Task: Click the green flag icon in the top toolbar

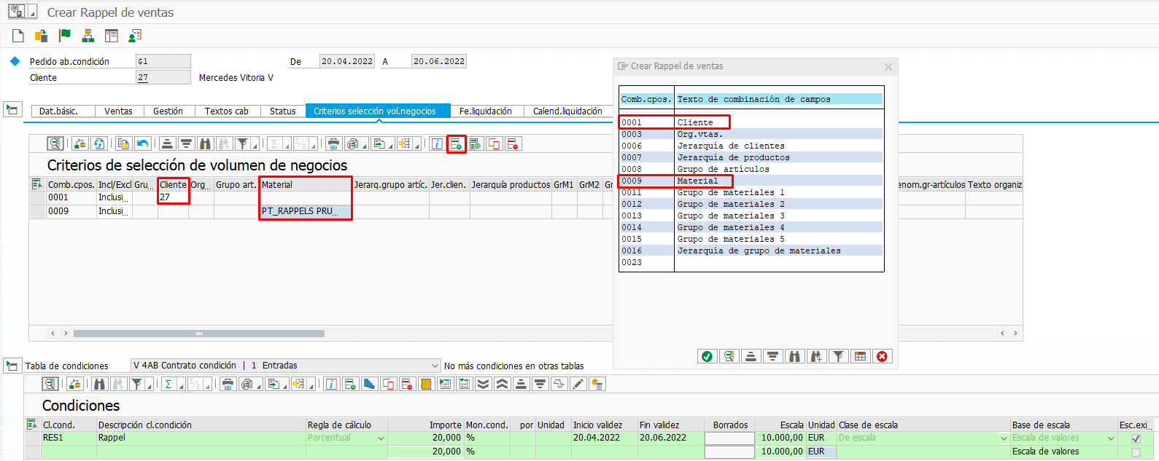Action: pos(65,36)
